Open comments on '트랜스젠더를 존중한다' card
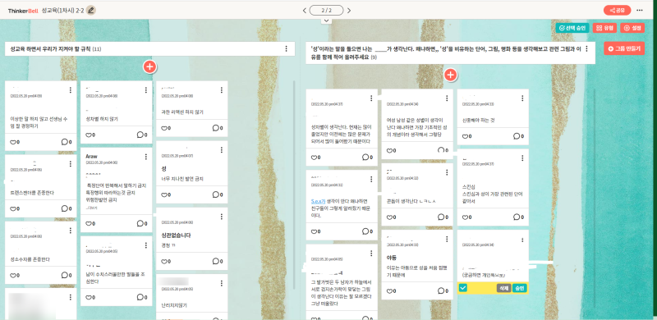 point(67,208)
